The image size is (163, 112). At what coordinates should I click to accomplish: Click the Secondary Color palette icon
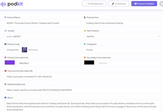(x=85, y=57)
